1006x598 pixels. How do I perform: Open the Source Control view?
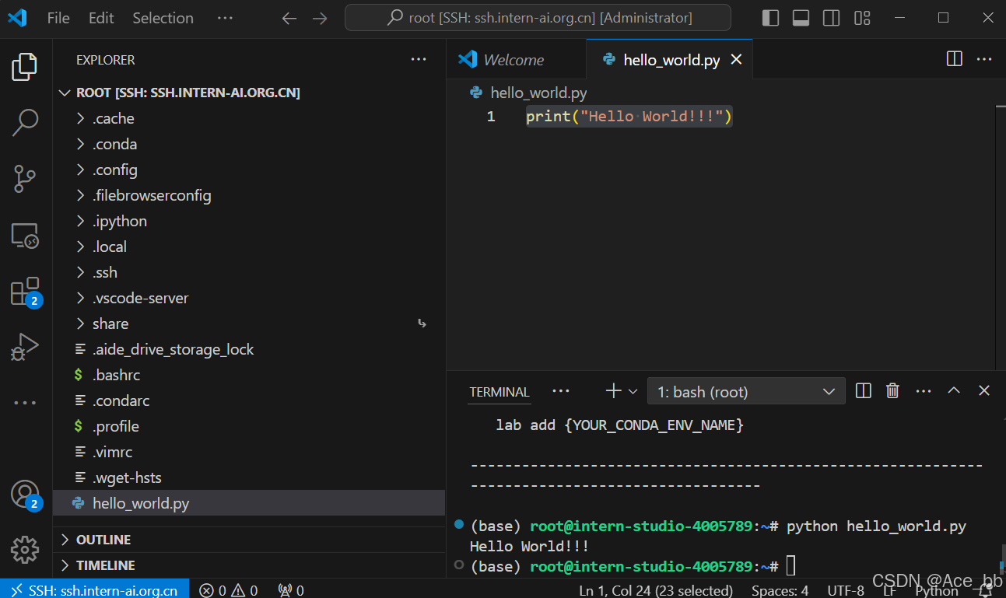pyautogui.click(x=25, y=179)
